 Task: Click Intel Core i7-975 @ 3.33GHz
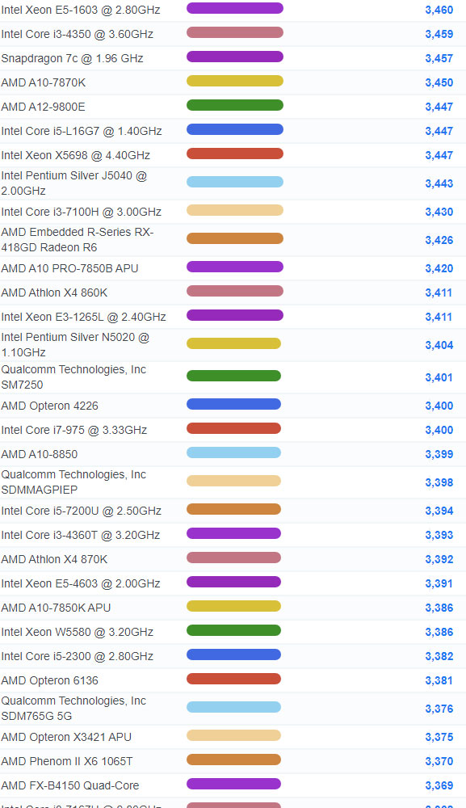(x=74, y=431)
